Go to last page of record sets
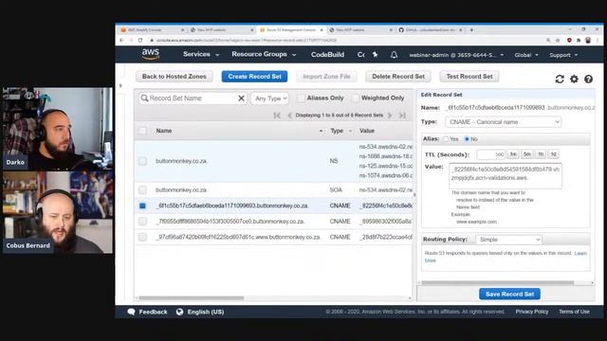607x341 pixels. (x=402, y=116)
